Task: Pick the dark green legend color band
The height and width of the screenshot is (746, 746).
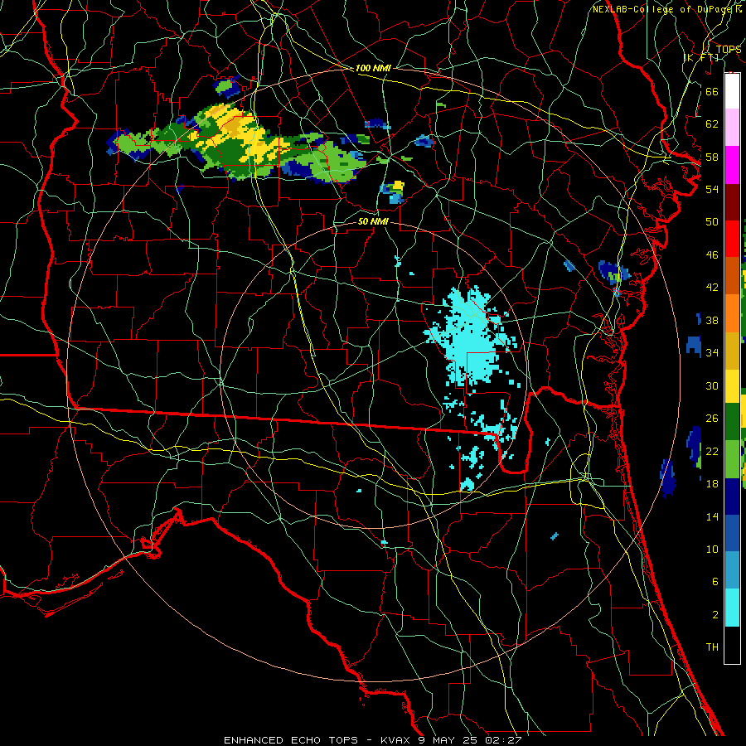Action: tap(732, 422)
